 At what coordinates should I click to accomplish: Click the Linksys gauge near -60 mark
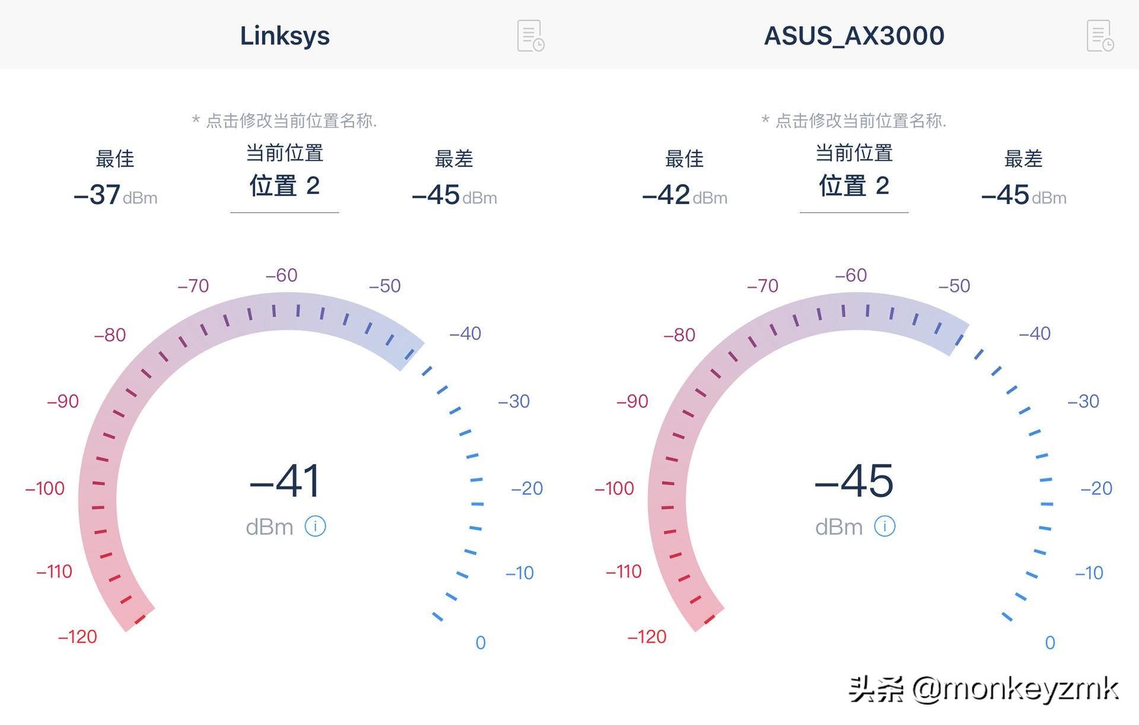coord(282,275)
